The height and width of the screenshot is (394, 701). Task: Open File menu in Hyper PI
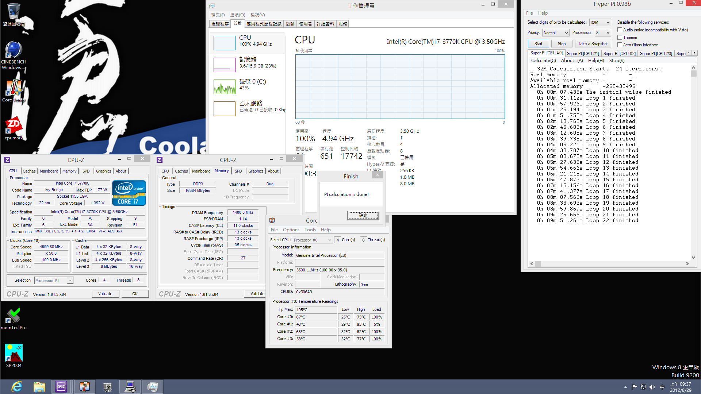[x=529, y=13]
